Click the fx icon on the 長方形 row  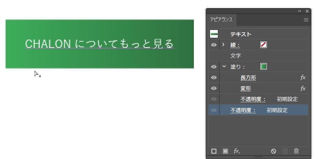coord(303,77)
